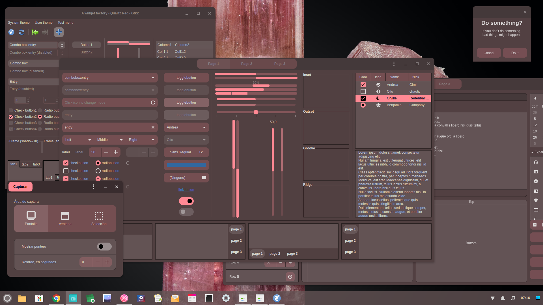Click the blue color chooser button
The width and height of the screenshot is (543, 305).
[186, 165]
